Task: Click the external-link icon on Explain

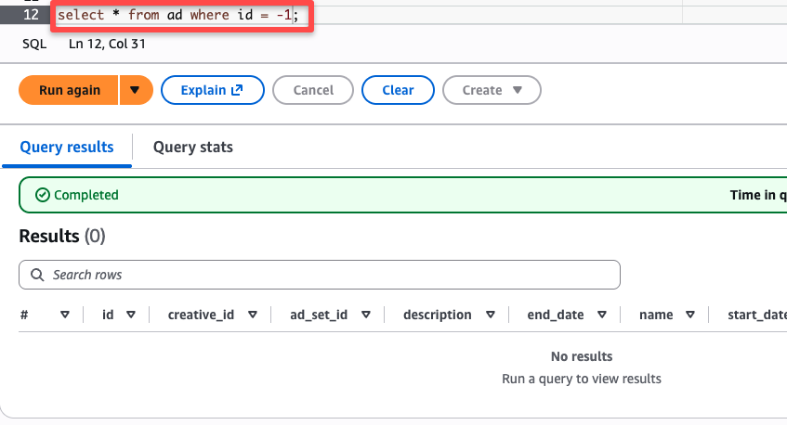Action: click(237, 90)
